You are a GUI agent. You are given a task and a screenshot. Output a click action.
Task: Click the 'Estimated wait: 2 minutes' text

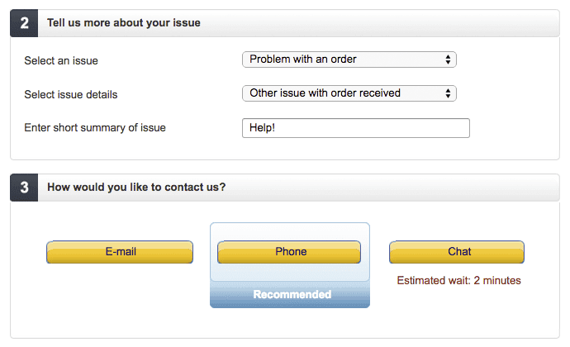point(458,281)
